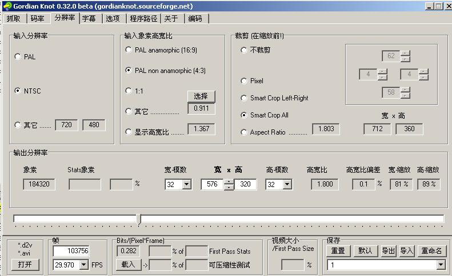Click the output width field 576
Screen dimensions: 452x276
213,184
